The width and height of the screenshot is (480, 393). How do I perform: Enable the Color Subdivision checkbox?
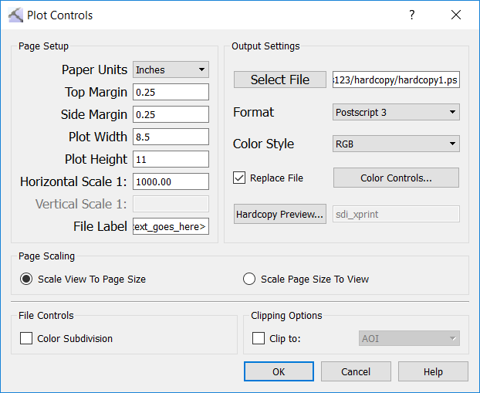26,338
